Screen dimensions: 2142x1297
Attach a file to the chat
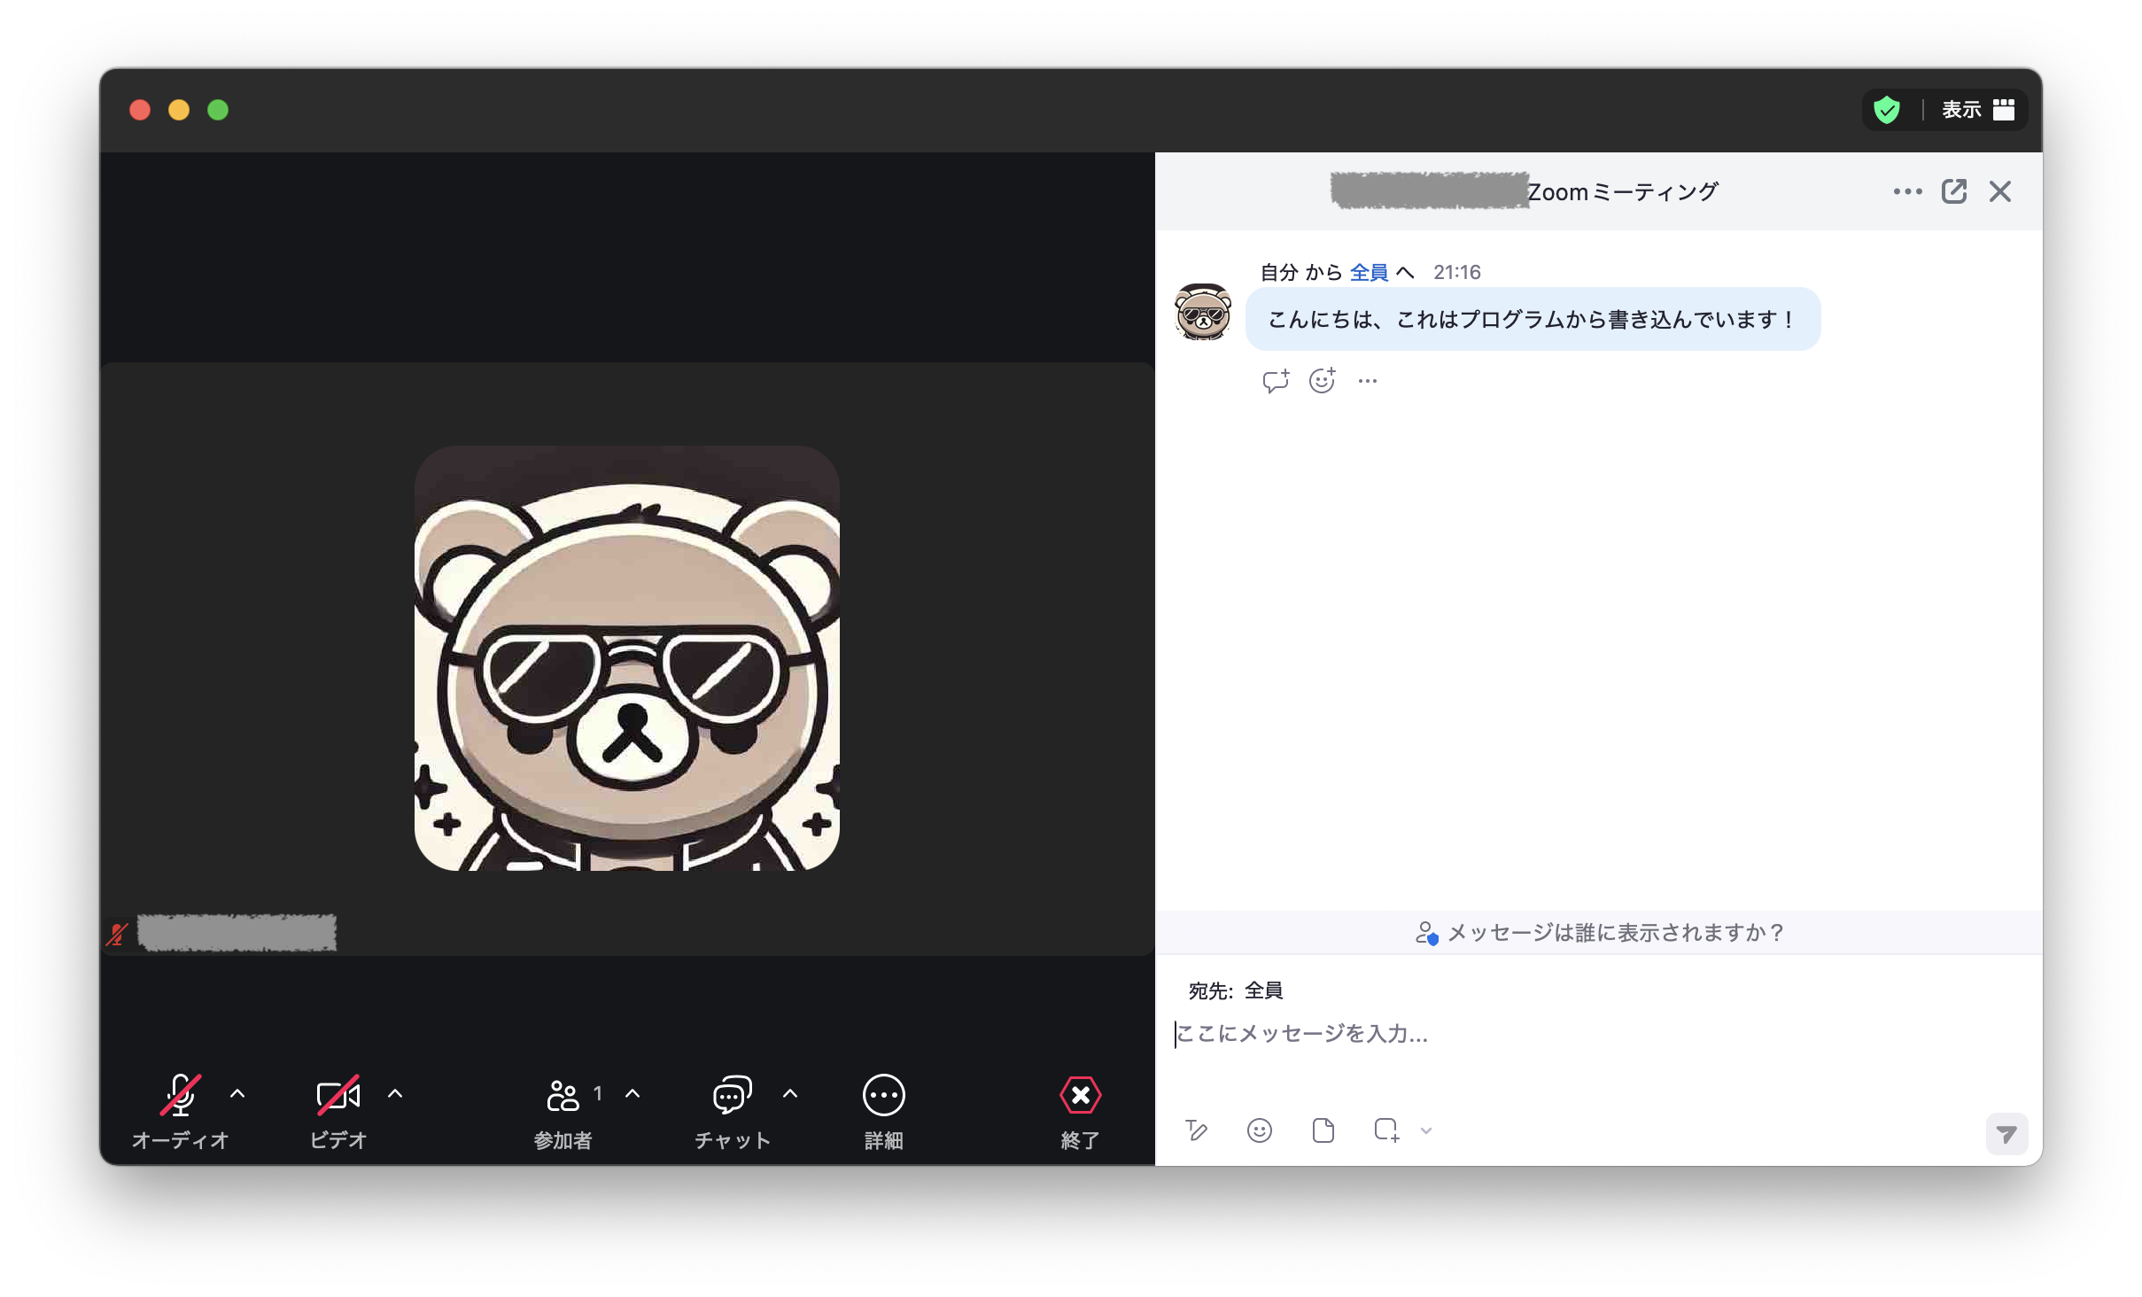point(1322,1130)
